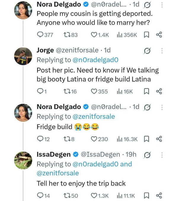This screenshot has width=179, height=201.
Task: Follow @n0radelgad0 mention under Jorge's name
Action: (x=95, y=60)
